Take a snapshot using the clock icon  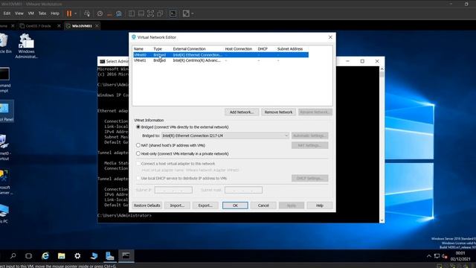click(100, 13)
